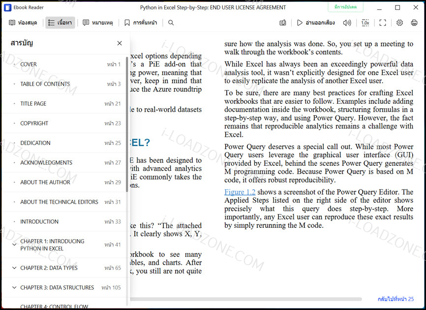Screen dimensions: 426x310
Task: Close the table of contents panel
Action: (x=120, y=43)
